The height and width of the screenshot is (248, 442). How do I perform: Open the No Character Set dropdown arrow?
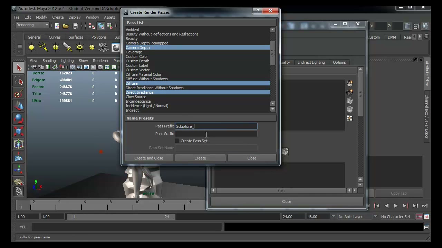pyautogui.click(x=376, y=217)
